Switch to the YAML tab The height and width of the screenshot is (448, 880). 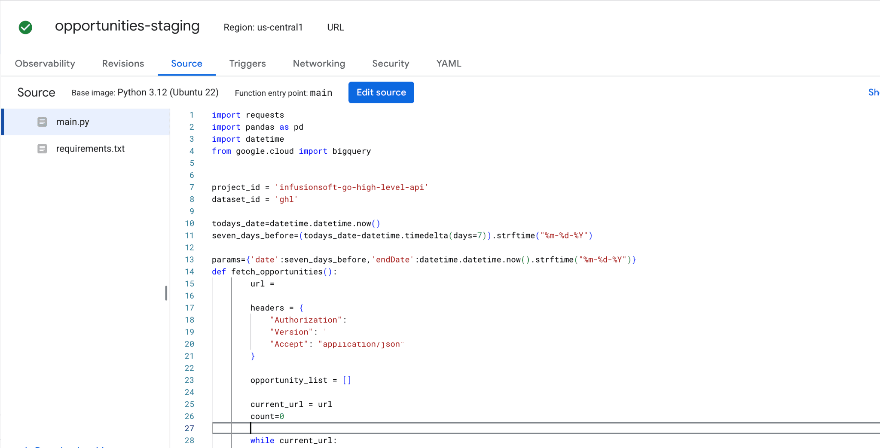click(x=448, y=63)
